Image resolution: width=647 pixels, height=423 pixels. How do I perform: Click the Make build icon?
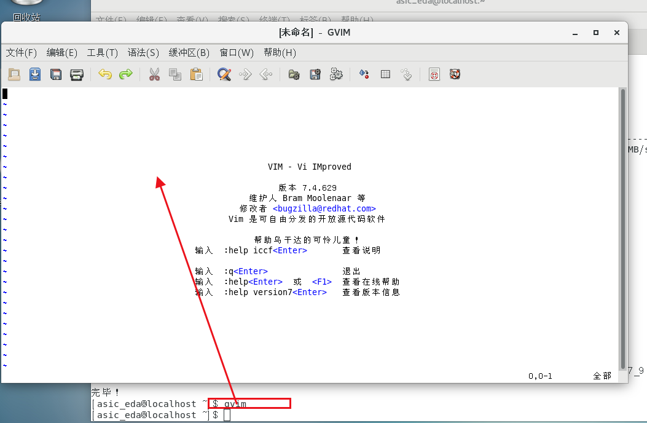click(364, 74)
